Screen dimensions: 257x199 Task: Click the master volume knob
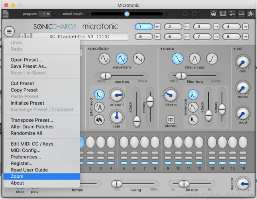click(x=243, y=184)
